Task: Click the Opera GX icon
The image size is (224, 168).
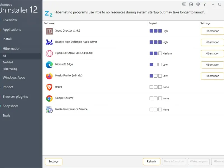Action: (x=49, y=53)
